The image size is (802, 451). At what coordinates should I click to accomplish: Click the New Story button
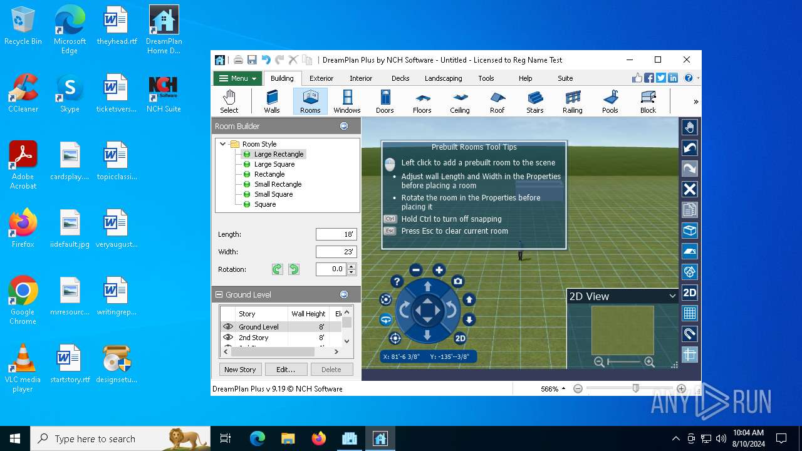pyautogui.click(x=240, y=370)
